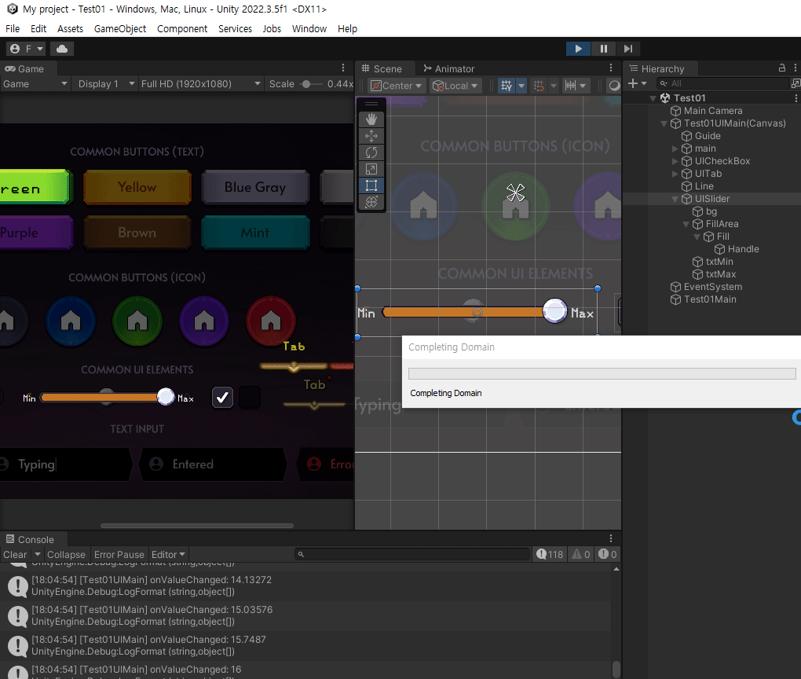Collapse the UISlider object in Hierarchy
The image size is (801, 679).
[675, 199]
